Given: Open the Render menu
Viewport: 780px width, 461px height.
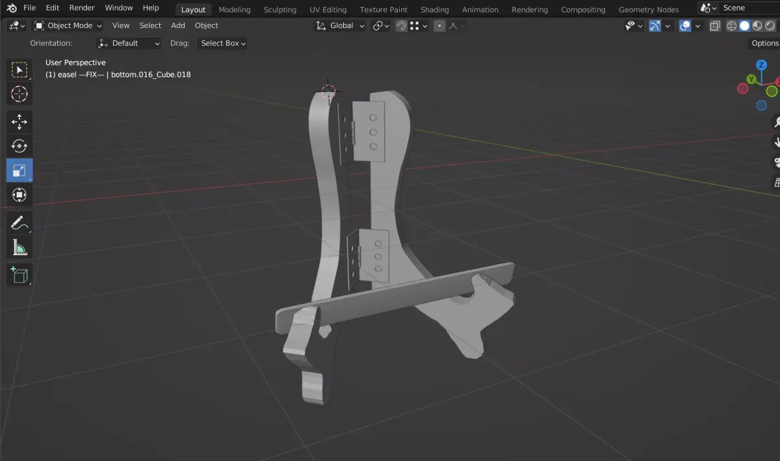Looking at the screenshot, I should (x=81, y=7).
